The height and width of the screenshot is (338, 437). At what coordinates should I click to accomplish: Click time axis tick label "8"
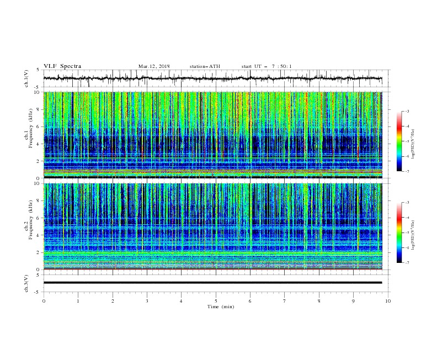[319, 301]
